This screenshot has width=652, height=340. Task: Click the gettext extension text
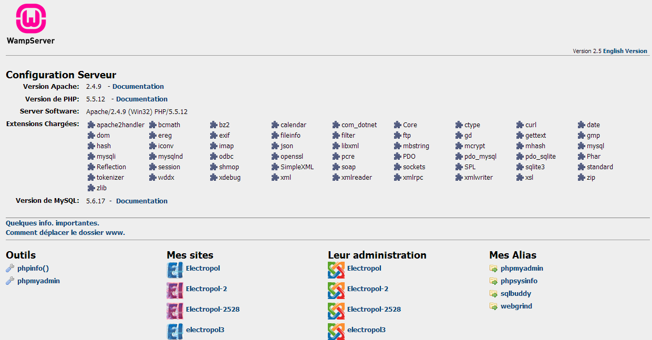click(x=536, y=136)
